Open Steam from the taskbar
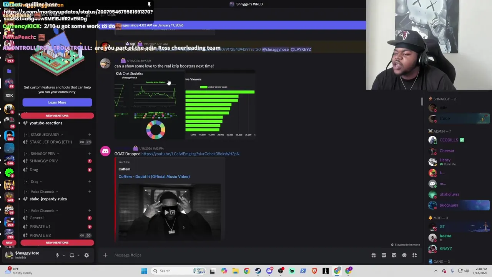 (x=258, y=271)
